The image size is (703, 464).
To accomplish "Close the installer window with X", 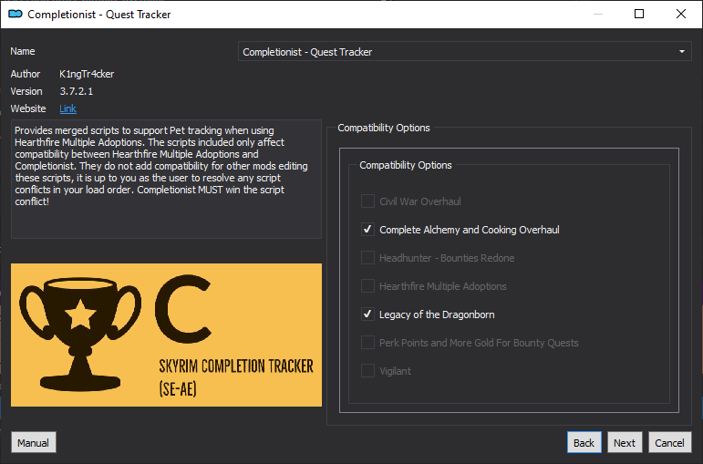I will (680, 14).
